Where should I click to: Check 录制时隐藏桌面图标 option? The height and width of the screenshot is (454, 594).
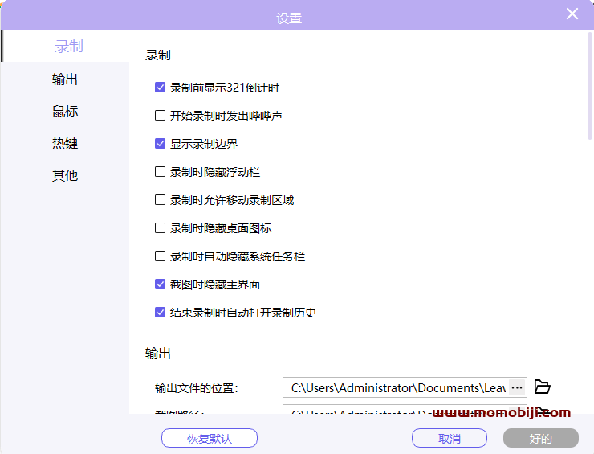pos(160,228)
